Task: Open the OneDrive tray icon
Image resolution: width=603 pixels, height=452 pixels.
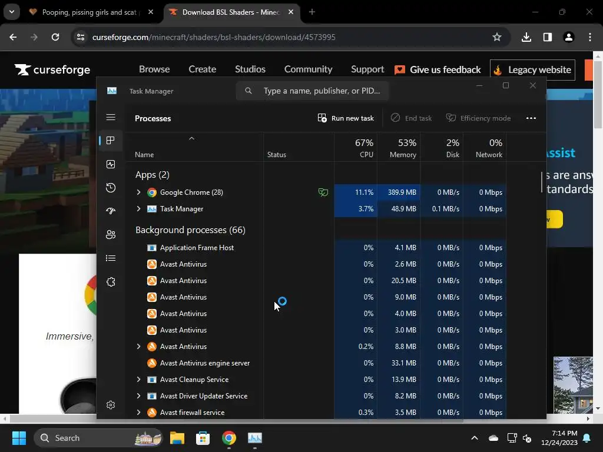Action: coord(493,438)
